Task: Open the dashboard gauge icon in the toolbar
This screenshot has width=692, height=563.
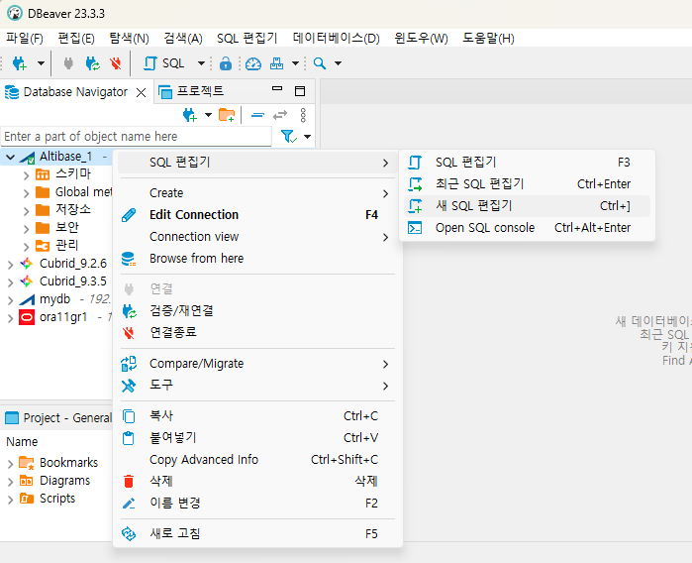Action: 253,63
